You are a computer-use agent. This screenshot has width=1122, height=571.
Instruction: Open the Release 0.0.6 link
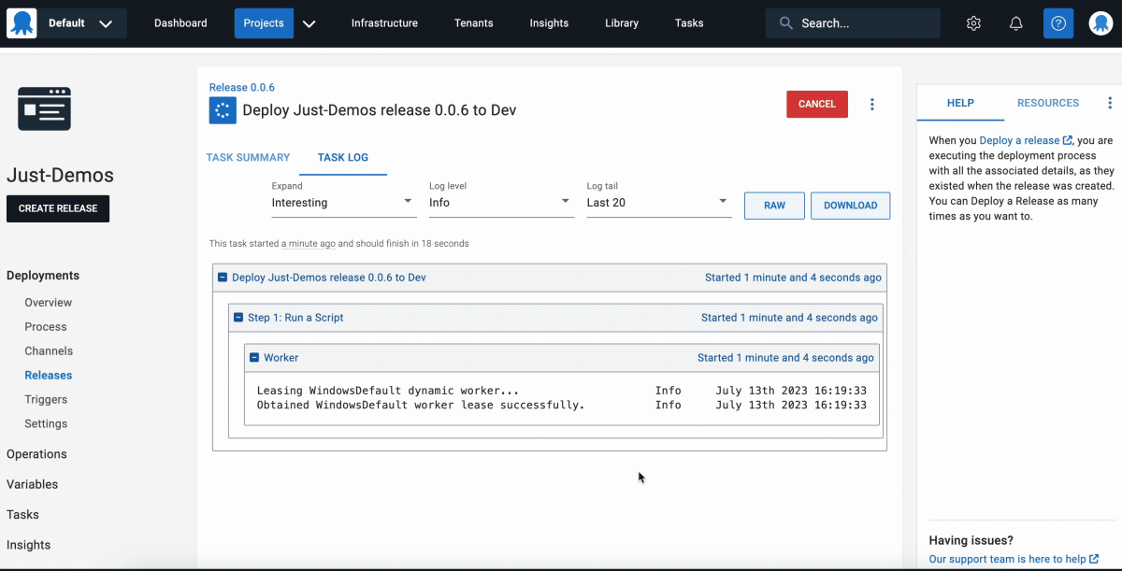tap(242, 87)
